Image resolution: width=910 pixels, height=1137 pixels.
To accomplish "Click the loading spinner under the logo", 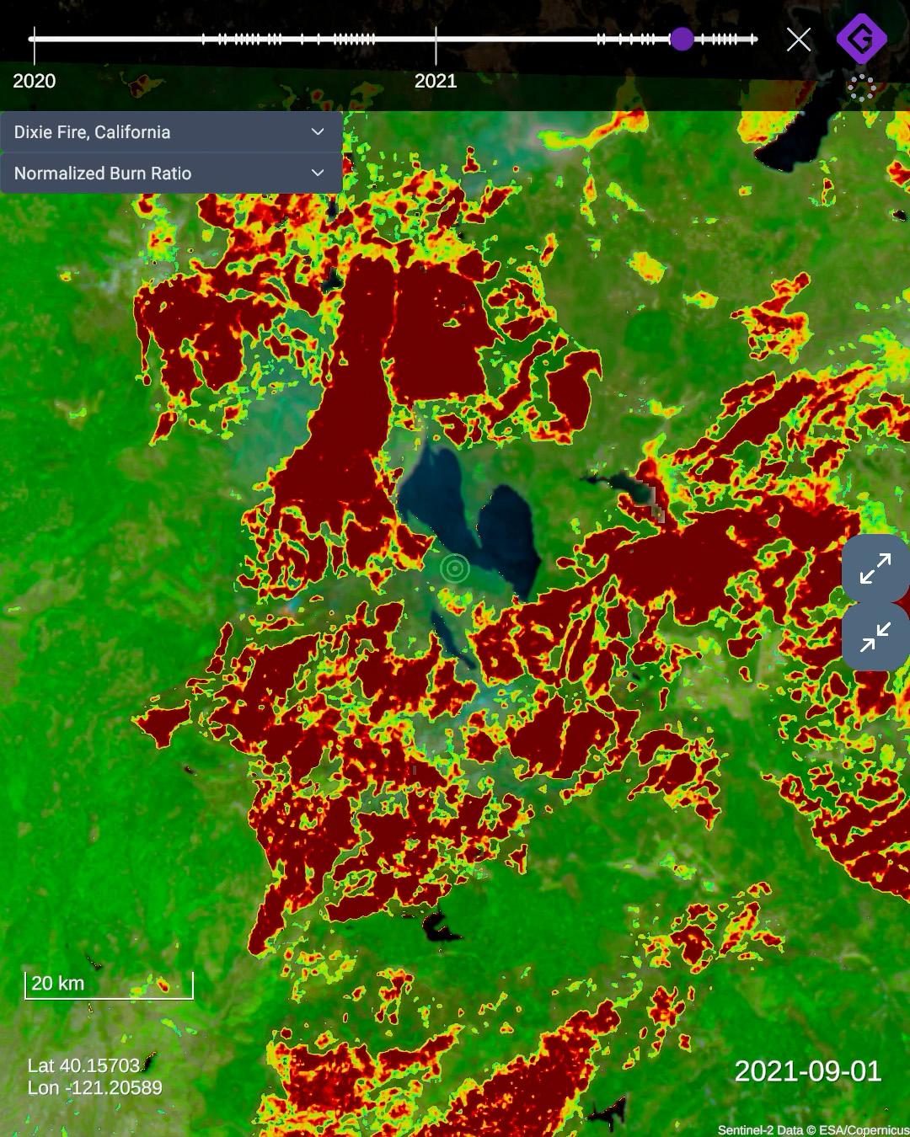I will click(x=861, y=88).
